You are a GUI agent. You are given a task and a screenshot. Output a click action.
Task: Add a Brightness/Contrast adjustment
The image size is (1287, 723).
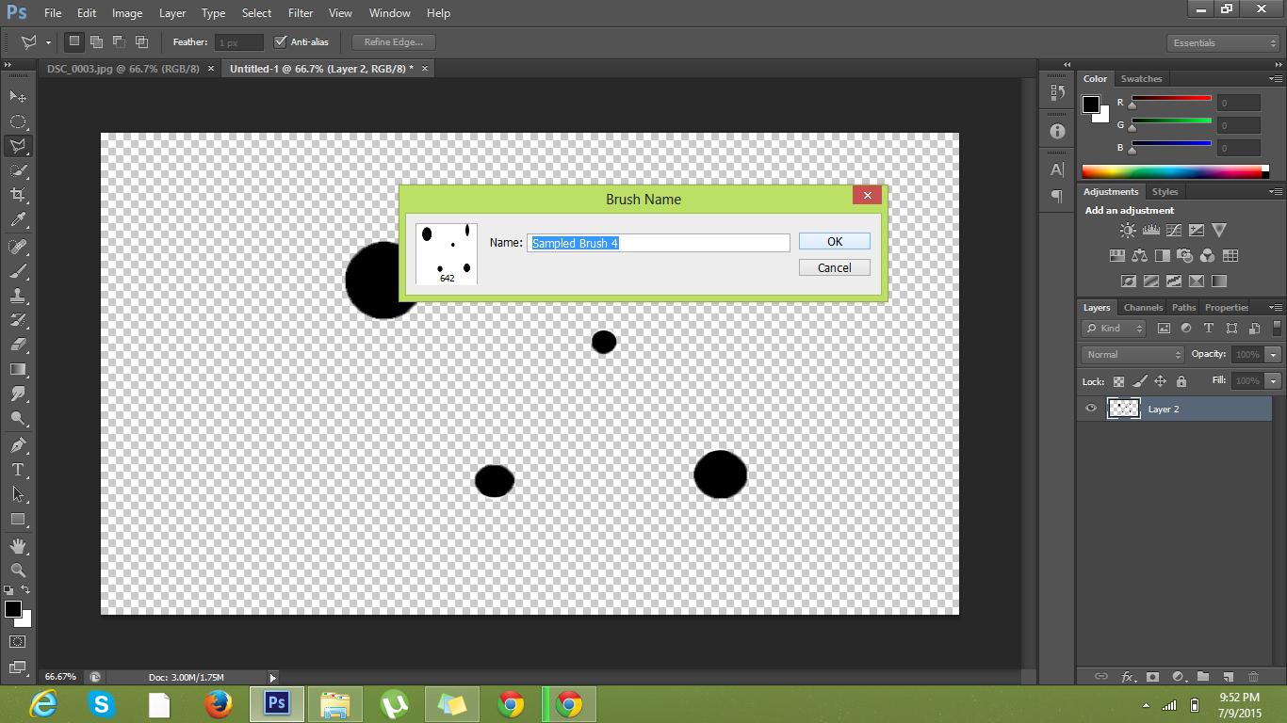click(1128, 230)
